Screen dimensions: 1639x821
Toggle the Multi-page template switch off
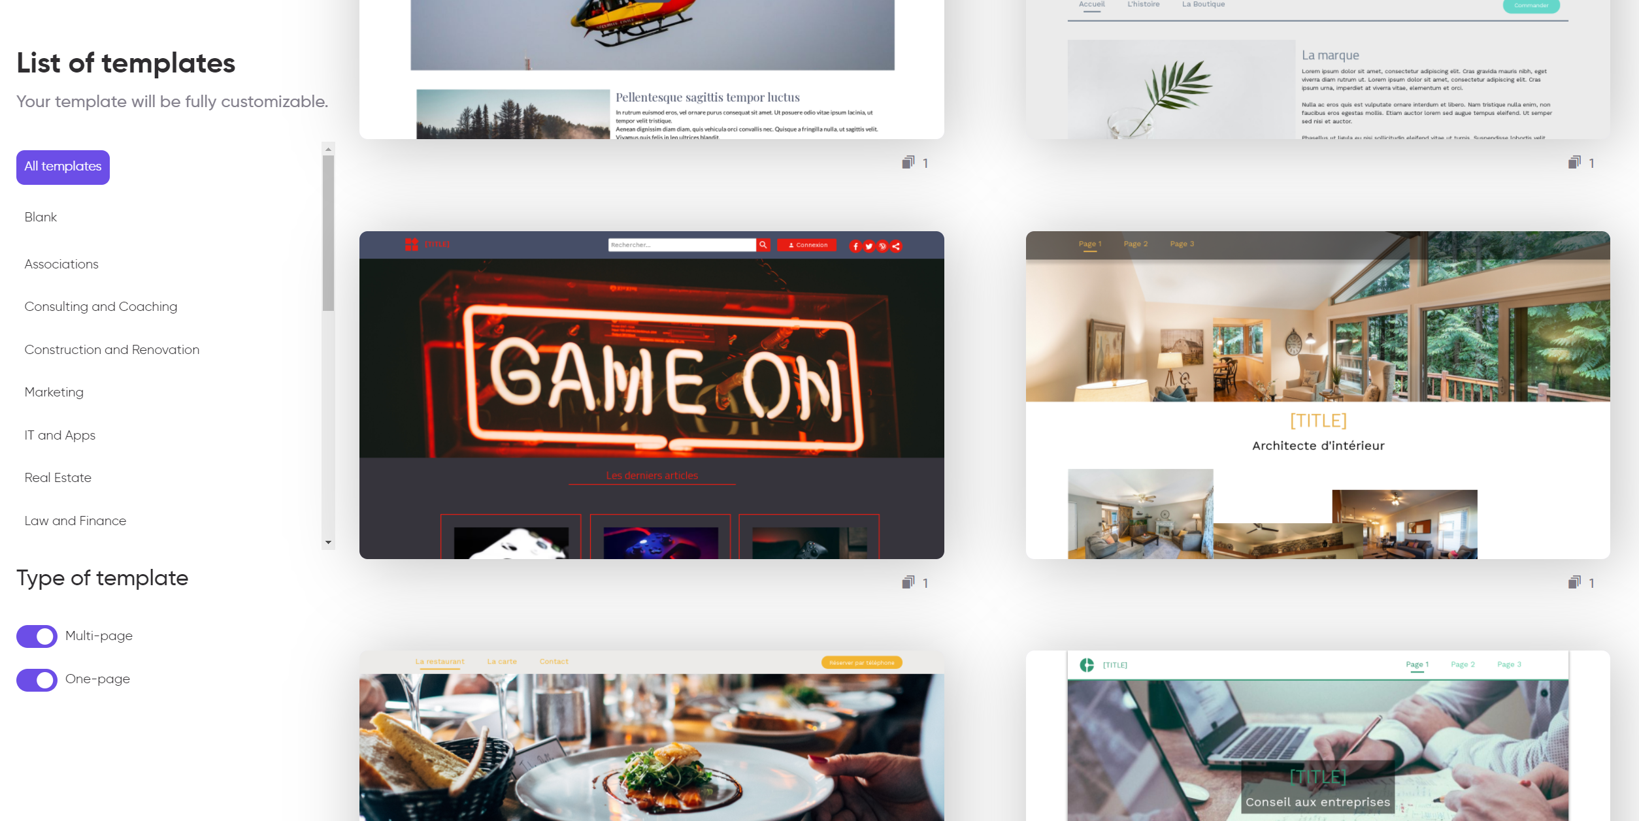click(35, 636)
